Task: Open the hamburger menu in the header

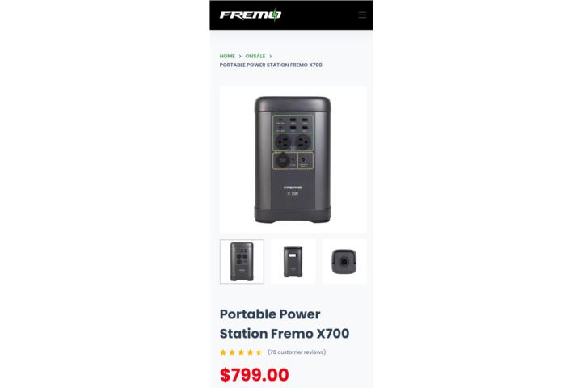Action: coord(362,15)
